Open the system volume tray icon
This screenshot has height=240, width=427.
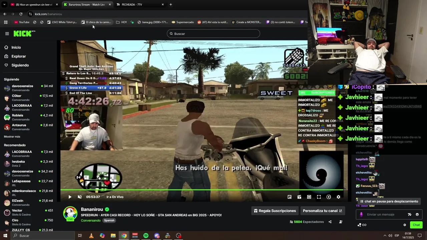(390, 236)
